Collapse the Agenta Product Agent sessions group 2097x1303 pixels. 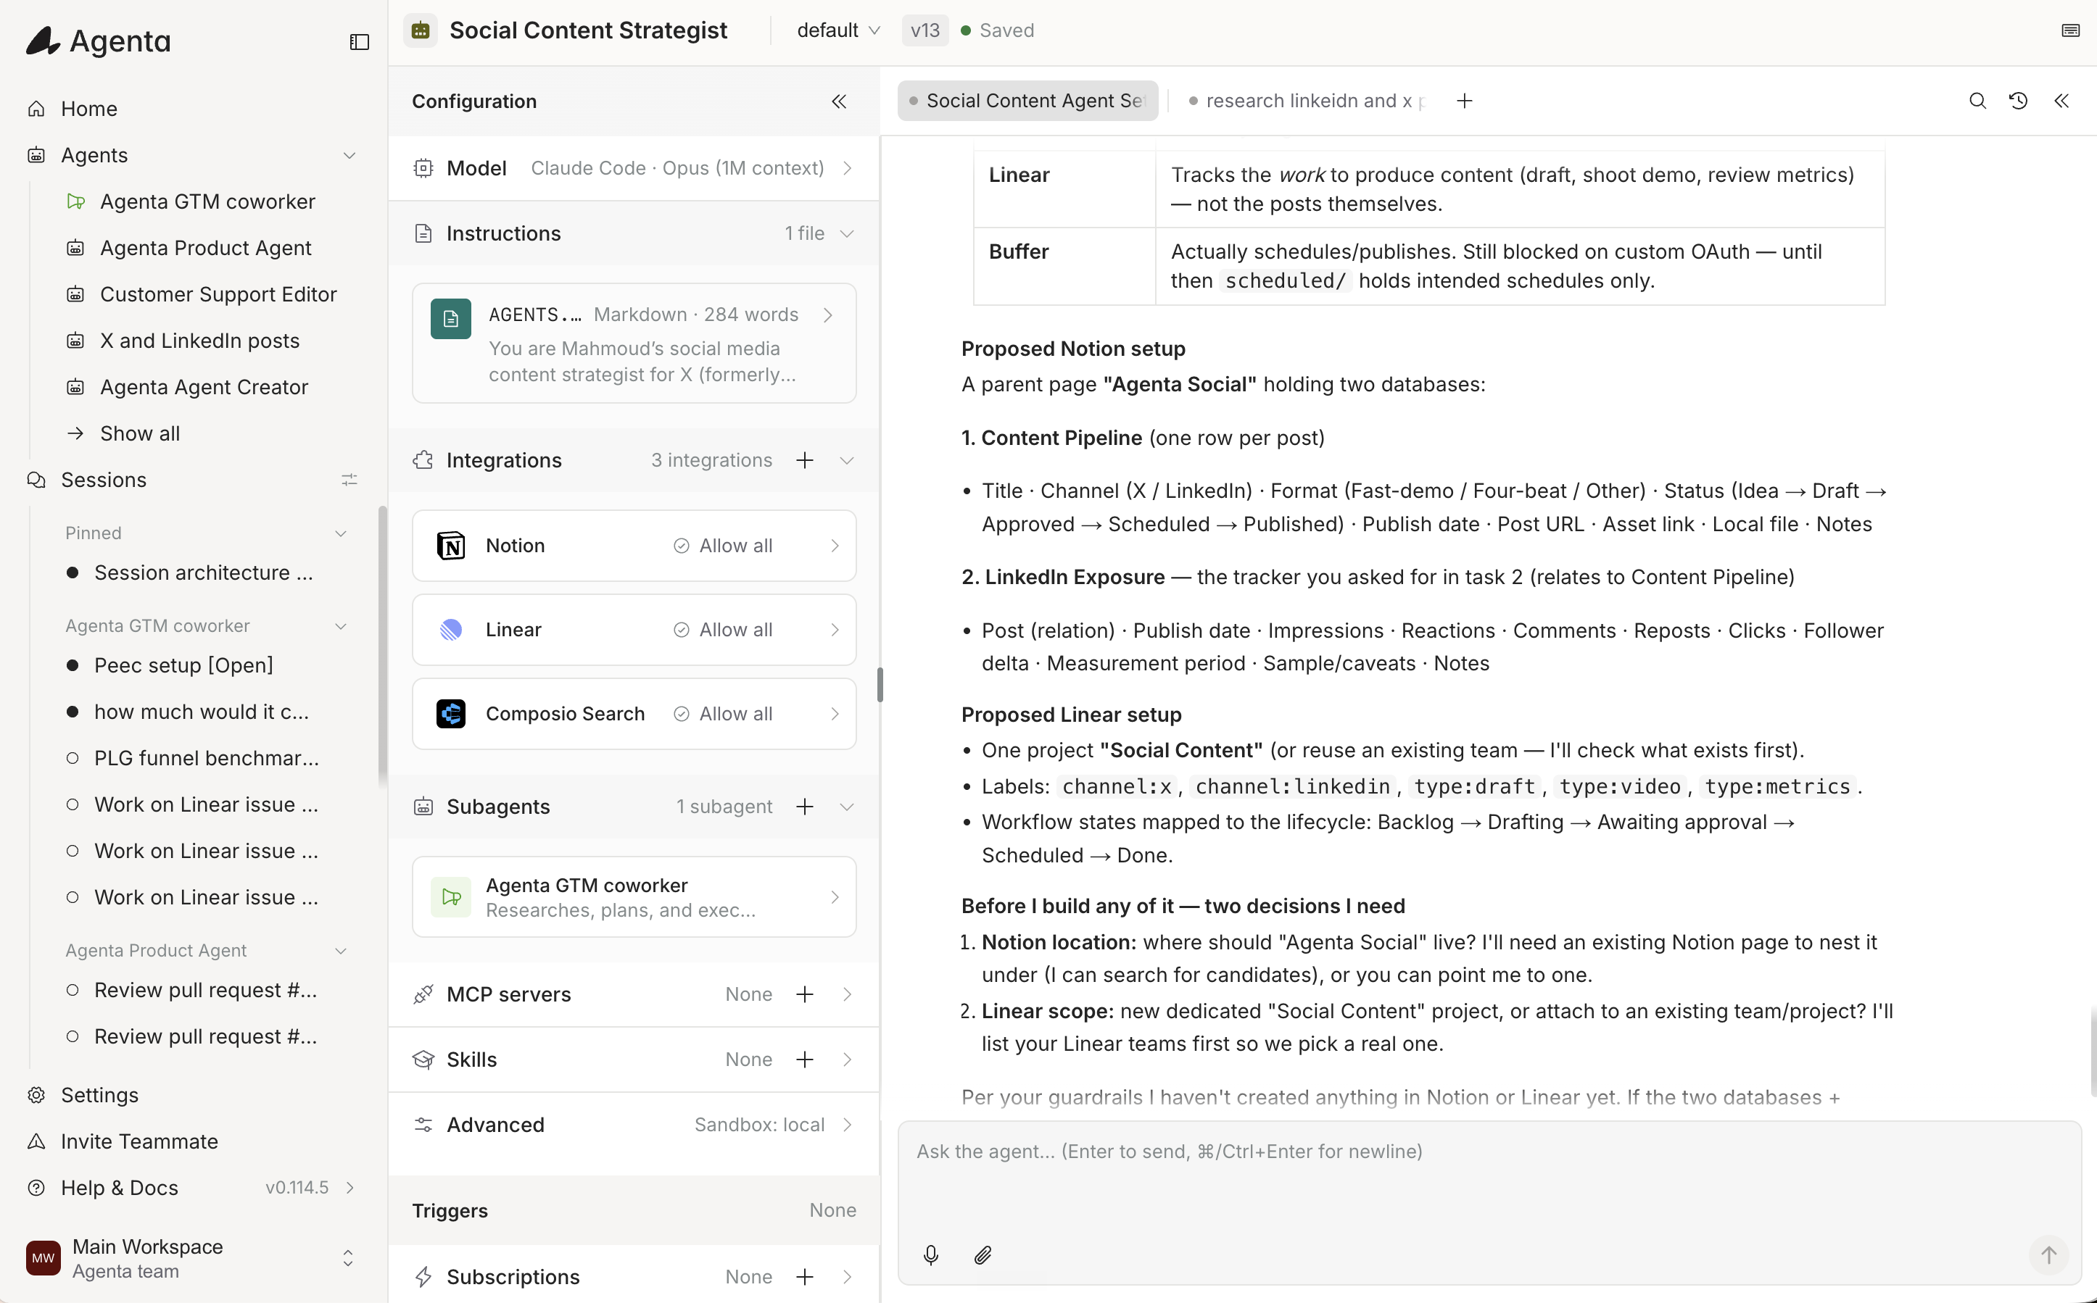coord(341,952)
